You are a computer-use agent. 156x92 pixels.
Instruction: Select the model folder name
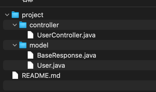[39, 45]
